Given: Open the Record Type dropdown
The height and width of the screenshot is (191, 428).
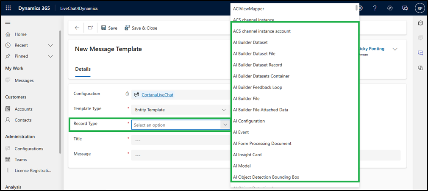Looking at the screenshot, I should pyautogui.click(x=181, y=125).
